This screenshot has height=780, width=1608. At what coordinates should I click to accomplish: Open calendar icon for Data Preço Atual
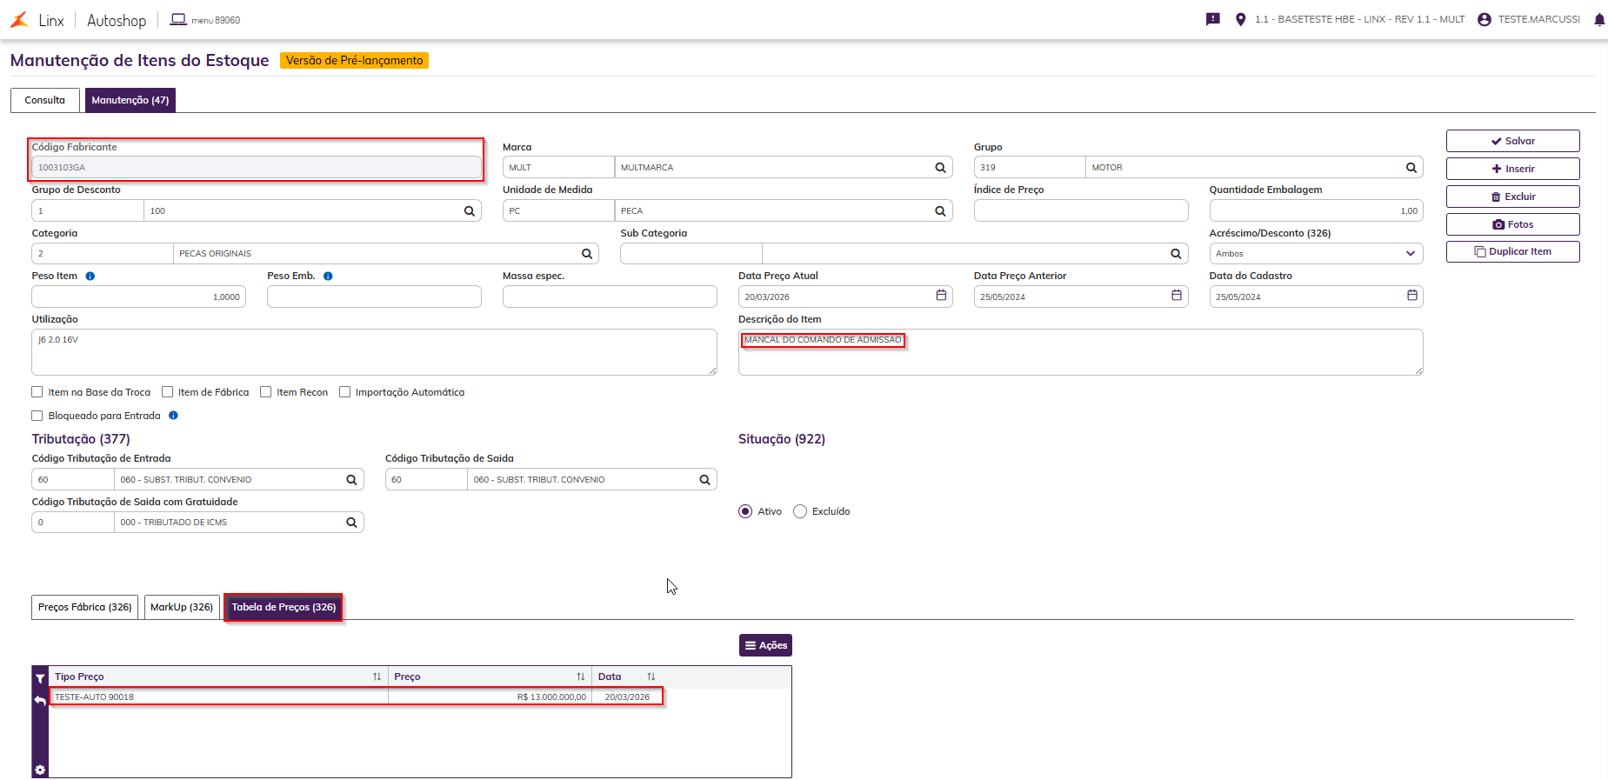pos(941,296)
